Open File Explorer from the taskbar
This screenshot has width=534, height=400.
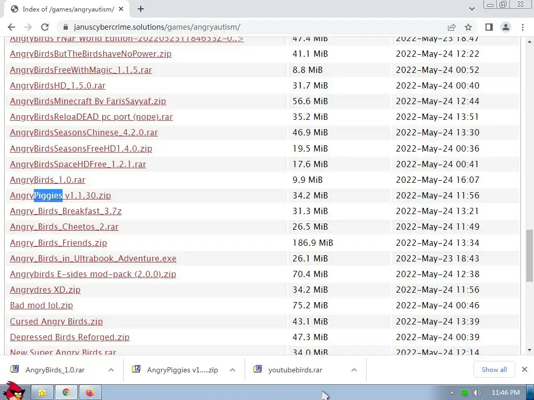(42, 393)
